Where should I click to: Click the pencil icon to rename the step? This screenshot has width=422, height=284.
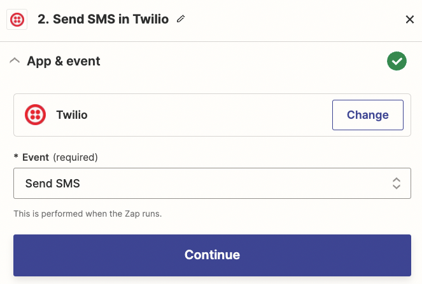[181, 20]
